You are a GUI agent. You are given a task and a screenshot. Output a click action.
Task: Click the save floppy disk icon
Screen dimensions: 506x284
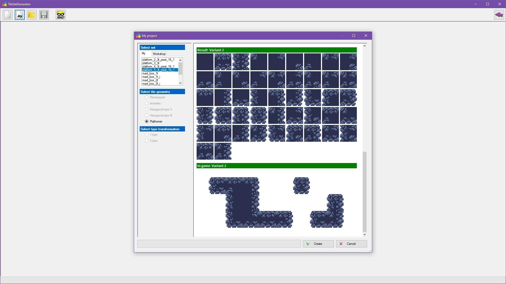pos(44,15)
